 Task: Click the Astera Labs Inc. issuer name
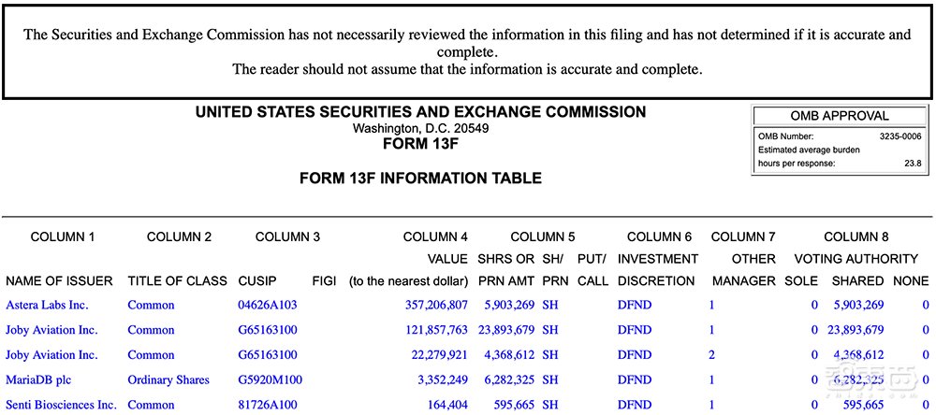[x=47, y=305]
